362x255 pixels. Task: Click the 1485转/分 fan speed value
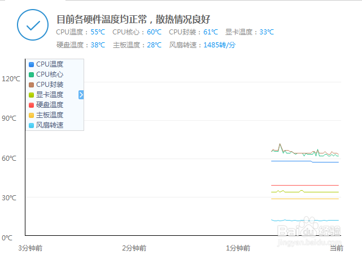219,45
